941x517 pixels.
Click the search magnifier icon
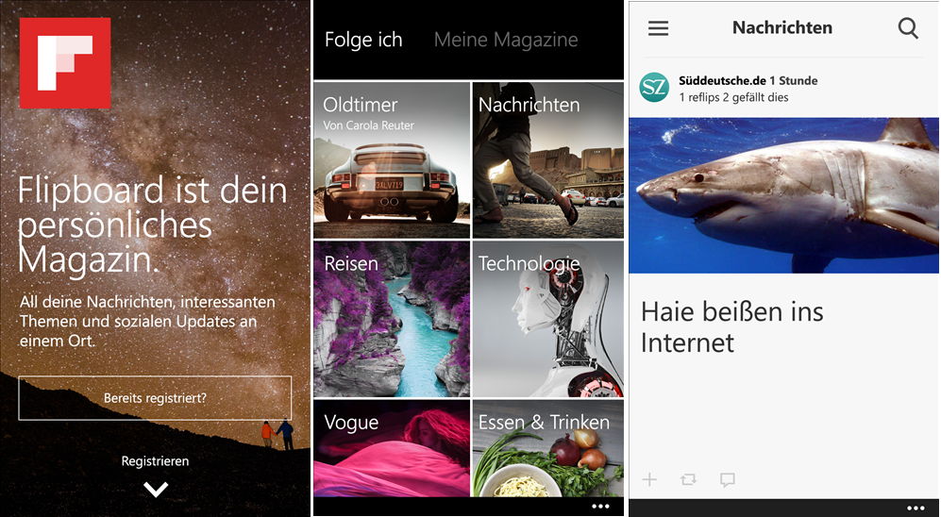908,28
